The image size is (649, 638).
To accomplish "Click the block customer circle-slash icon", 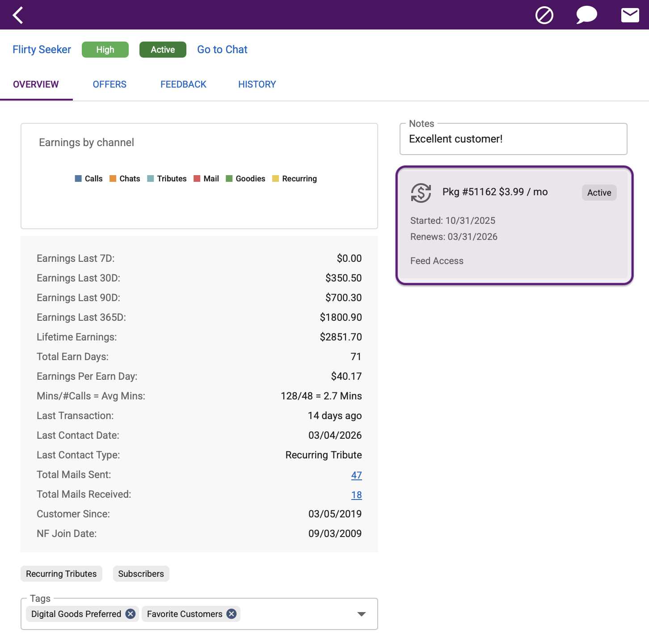I will point(544,15).
